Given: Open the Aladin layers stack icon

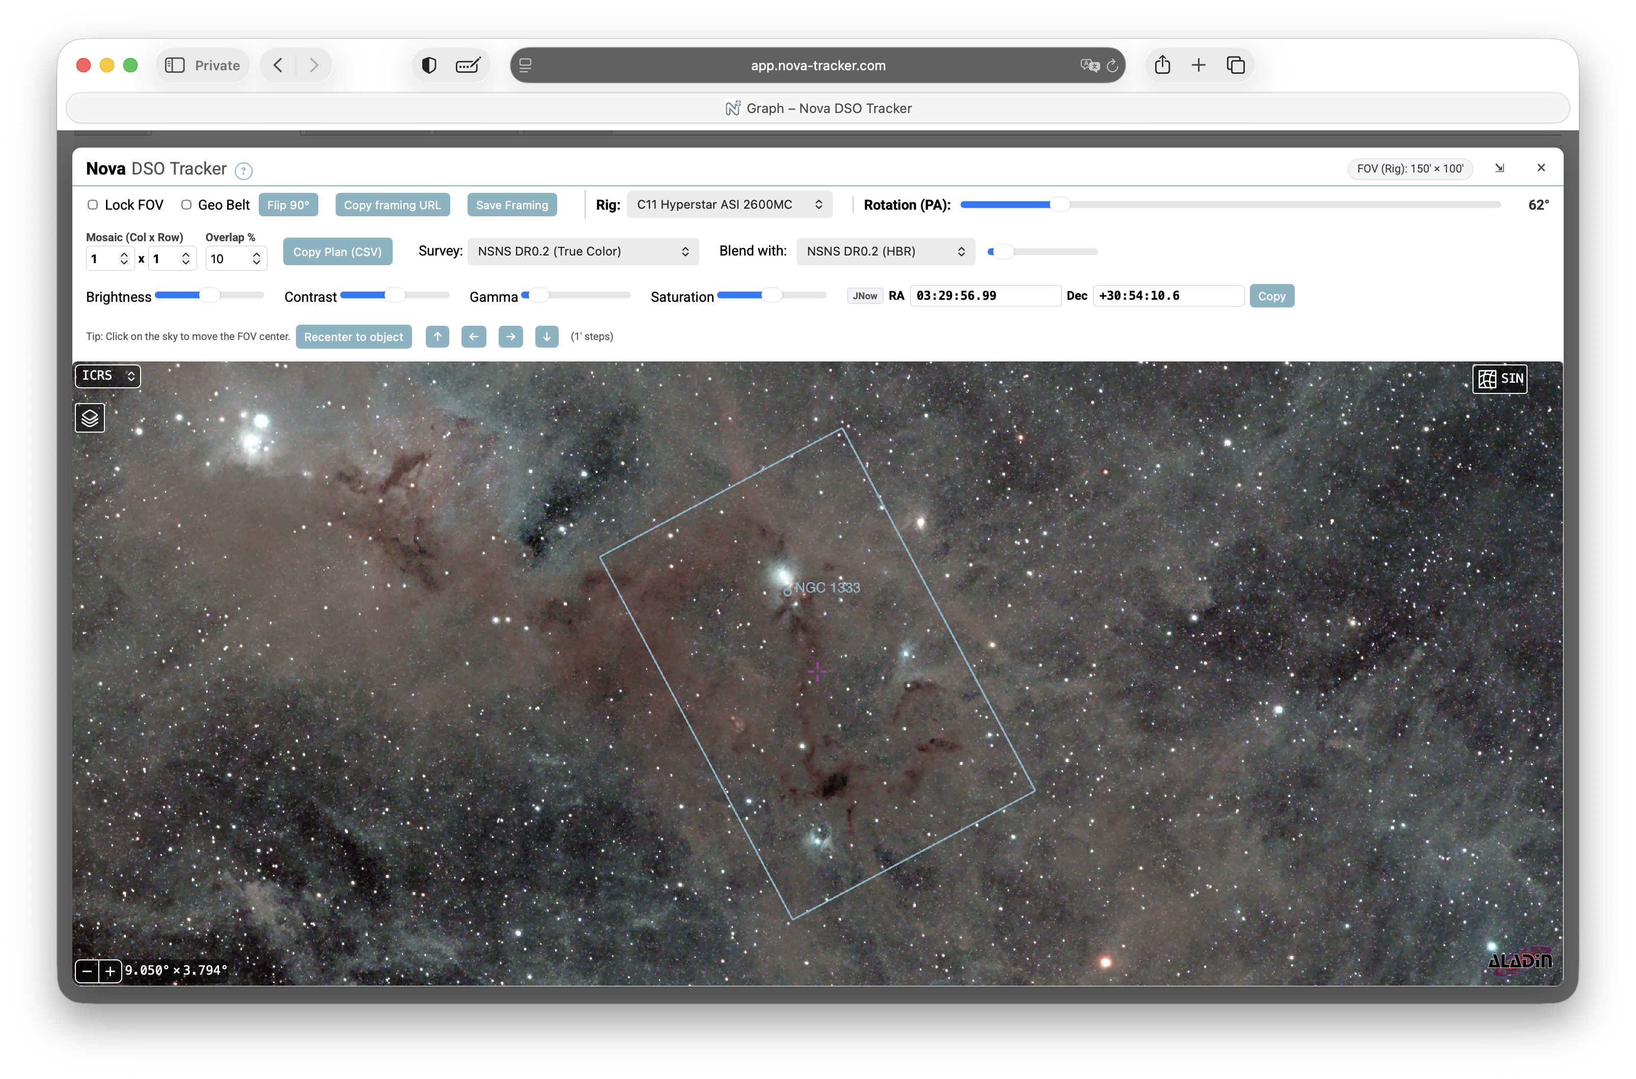Looking at the screenshot, I should click(90, 418).
